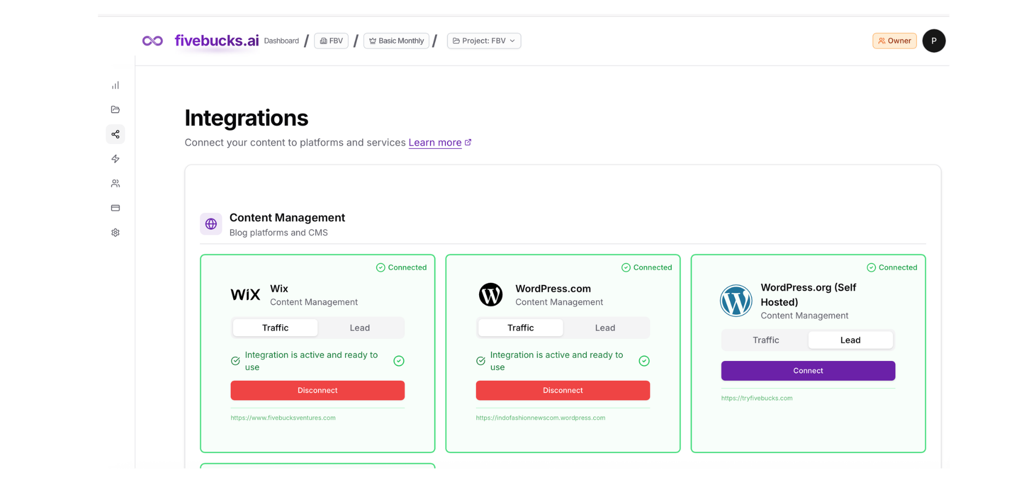The width and height of the screenshot is (1029, 482).
Task: Open the settings gear sidebar icon
Action: coord(115,232)
